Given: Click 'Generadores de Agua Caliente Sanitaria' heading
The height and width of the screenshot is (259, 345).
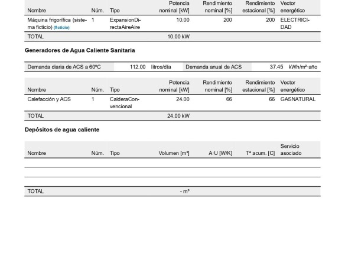Looking at the screenshot, I should click(80, 50).
